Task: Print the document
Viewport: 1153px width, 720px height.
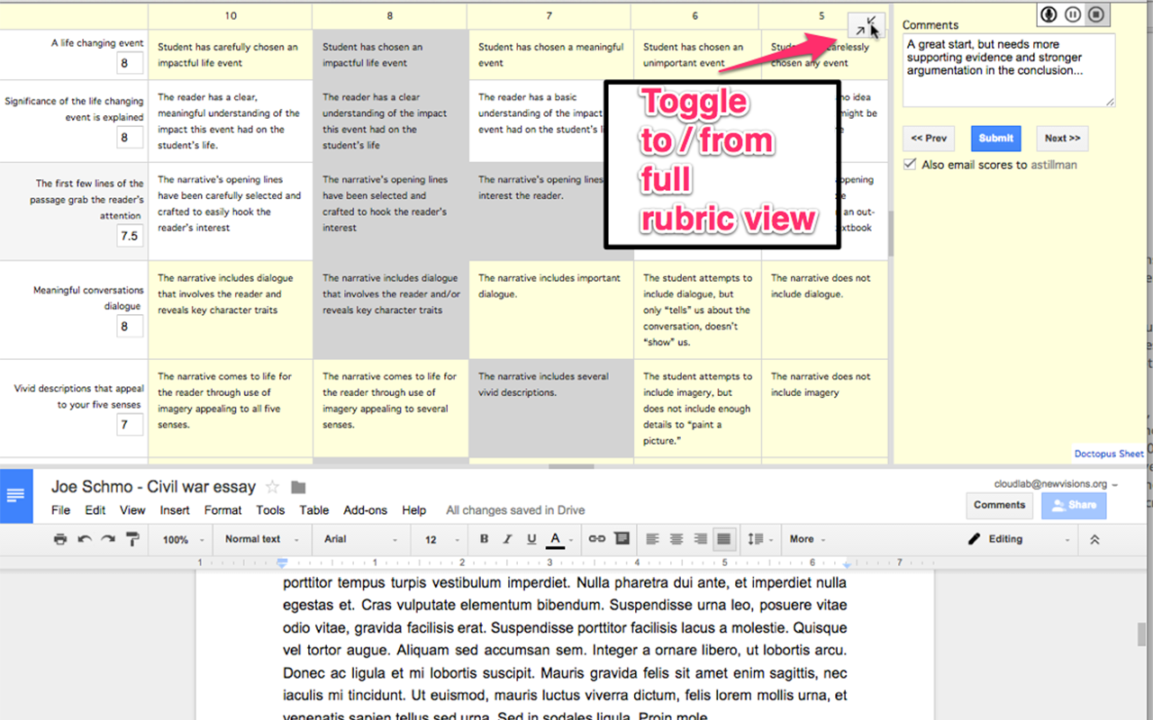Action: point(60,539)
